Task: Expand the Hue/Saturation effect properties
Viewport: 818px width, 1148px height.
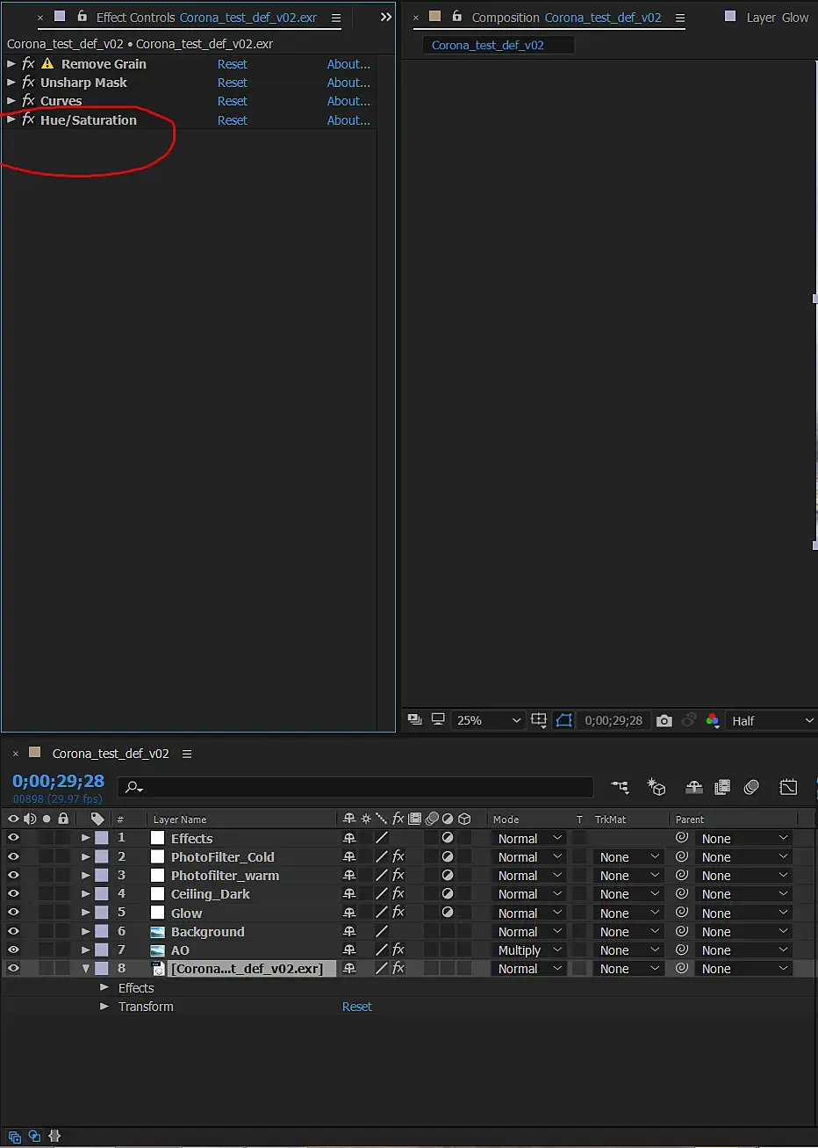Action: coord(11,119)
